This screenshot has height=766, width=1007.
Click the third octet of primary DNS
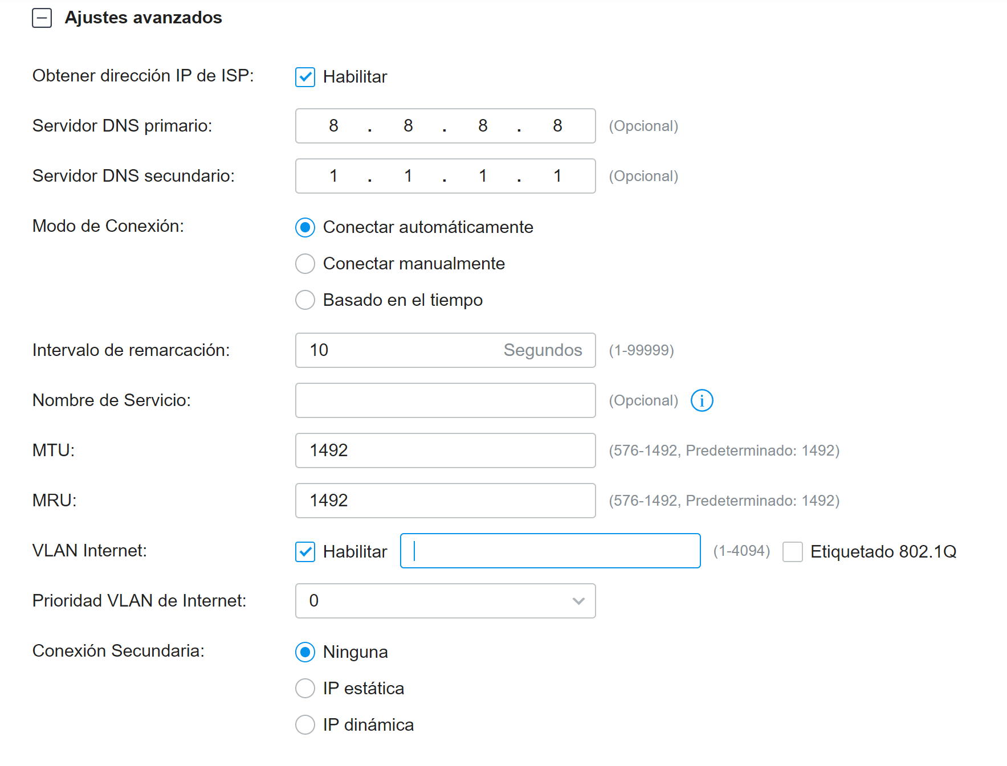483,126
